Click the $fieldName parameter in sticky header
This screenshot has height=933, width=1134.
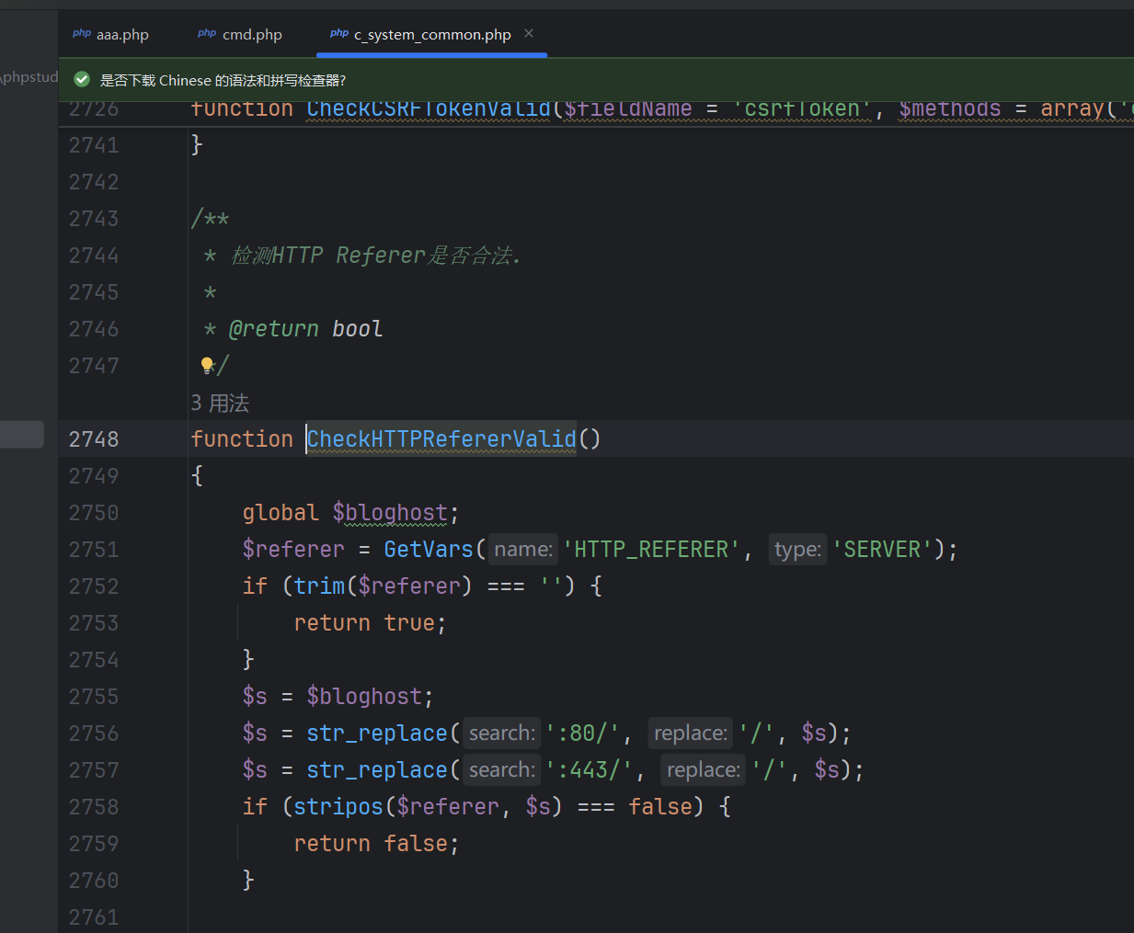tap(628, 109)
